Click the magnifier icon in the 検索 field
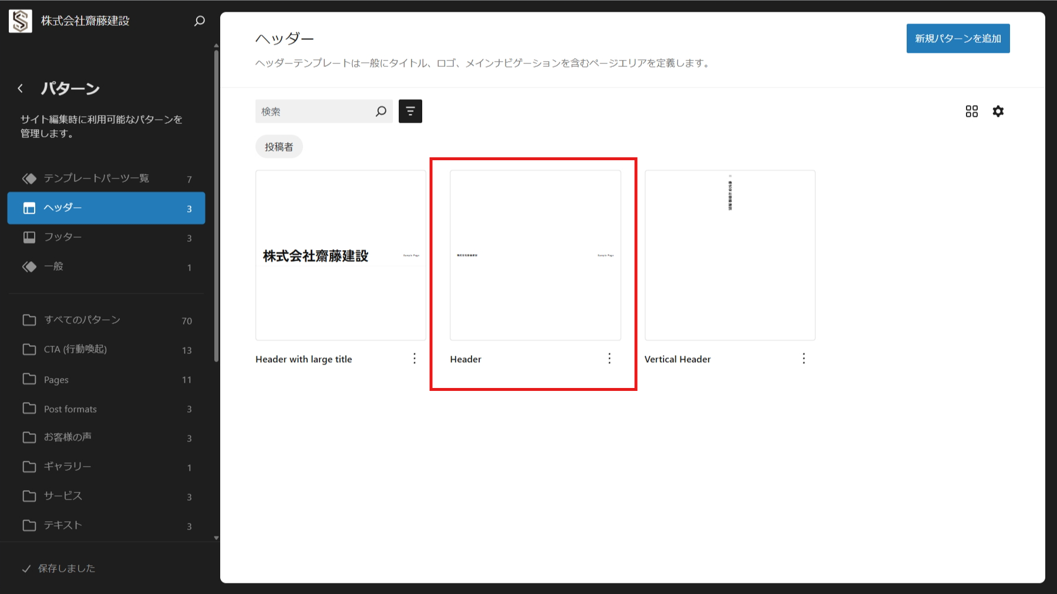 (381, 111)
